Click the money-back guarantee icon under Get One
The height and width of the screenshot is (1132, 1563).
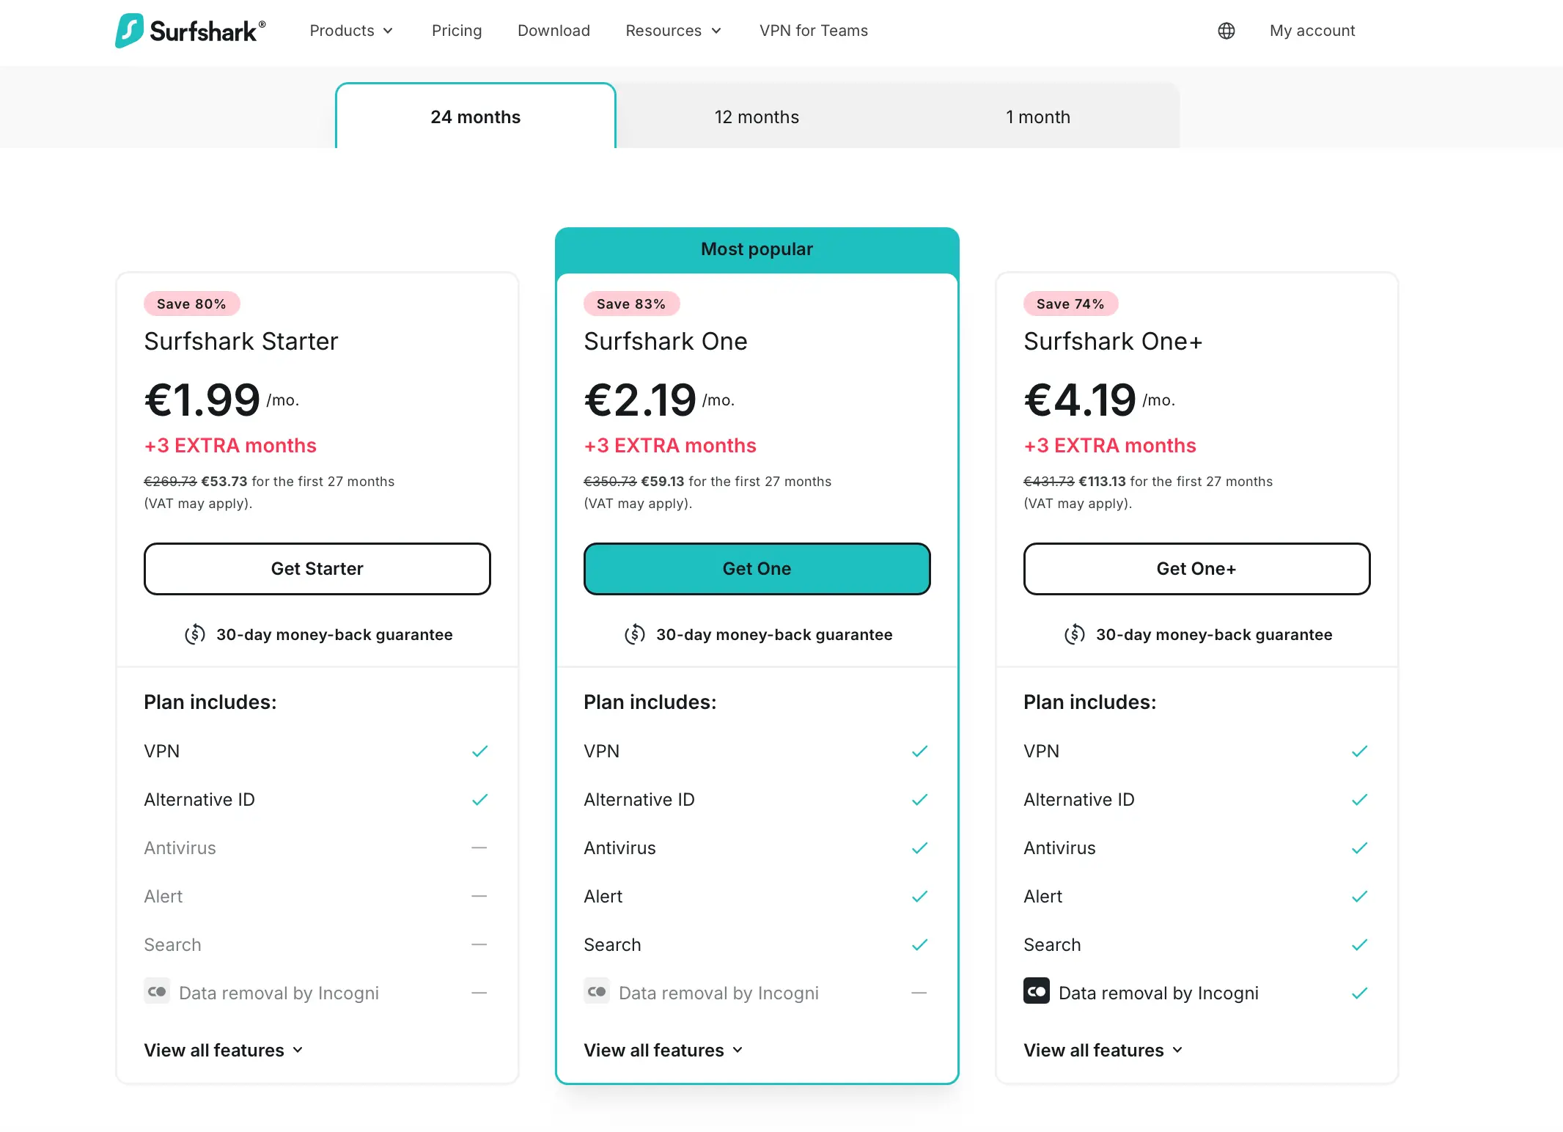coord(633,633)
